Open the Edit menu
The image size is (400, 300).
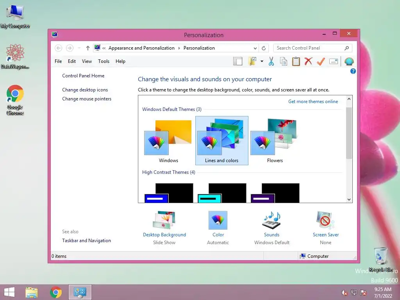pyautogui.click(x=72, y=61)
